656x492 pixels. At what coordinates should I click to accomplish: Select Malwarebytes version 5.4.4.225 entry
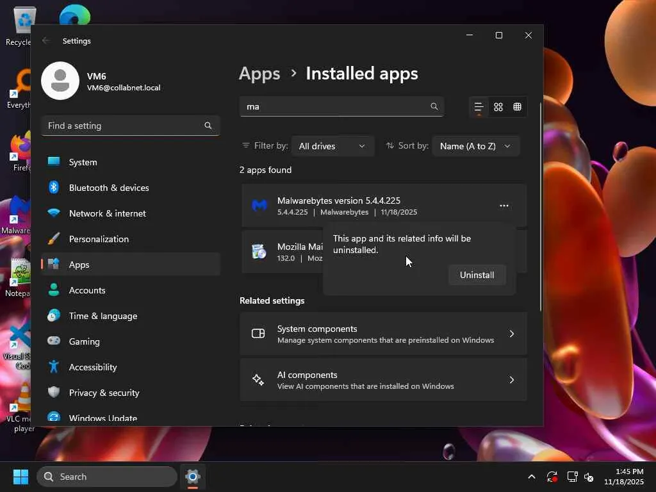383,206
